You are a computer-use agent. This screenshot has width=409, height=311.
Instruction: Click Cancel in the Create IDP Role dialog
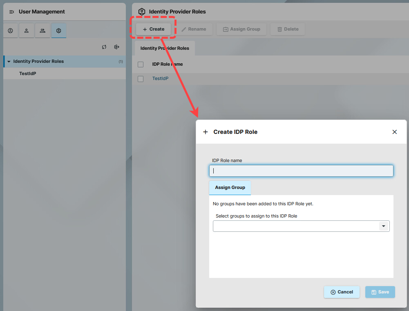point(342,292)
